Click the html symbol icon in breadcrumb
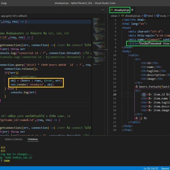The image size is (170, 170). (146, 16)
